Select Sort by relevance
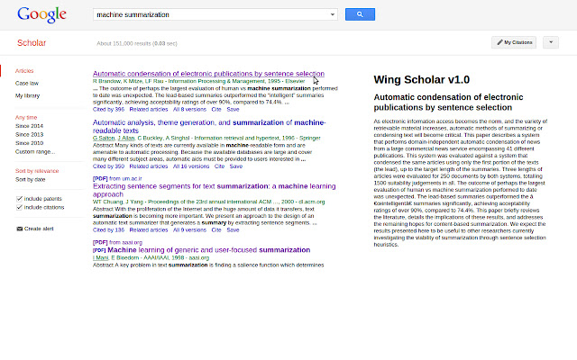 click(37, 171)
